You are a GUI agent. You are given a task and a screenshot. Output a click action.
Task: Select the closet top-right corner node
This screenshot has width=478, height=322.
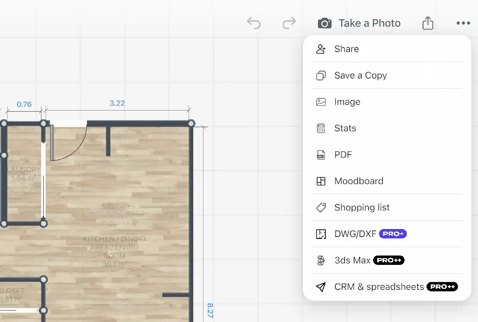point(43,279)
